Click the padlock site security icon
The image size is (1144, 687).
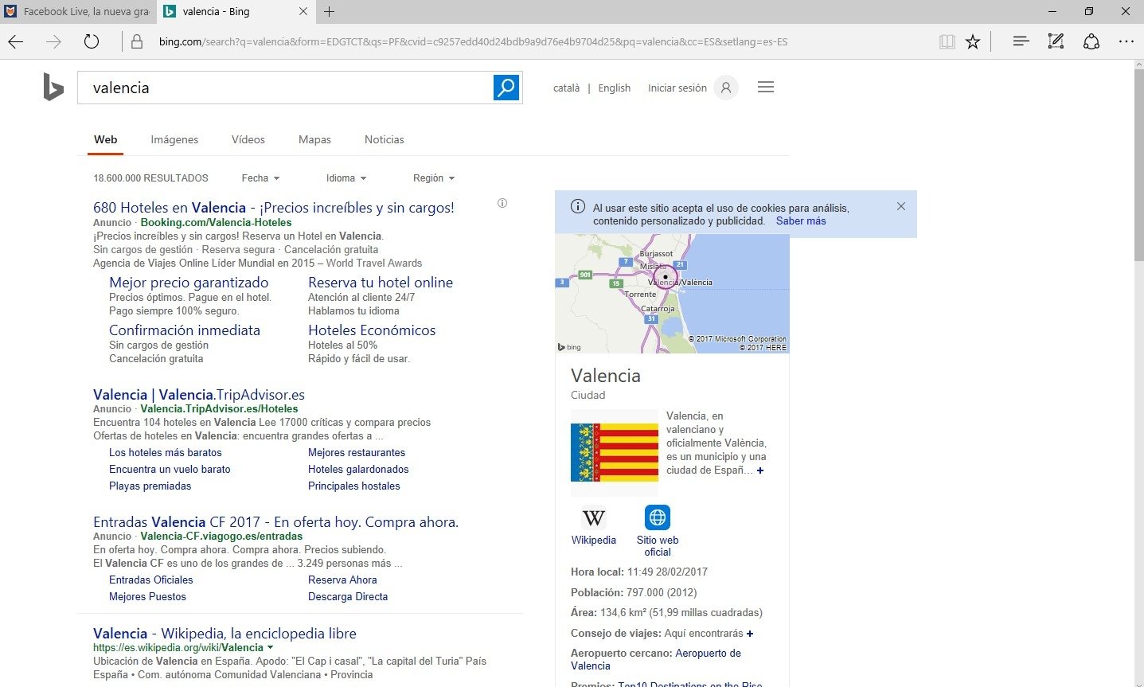[137, 42]
